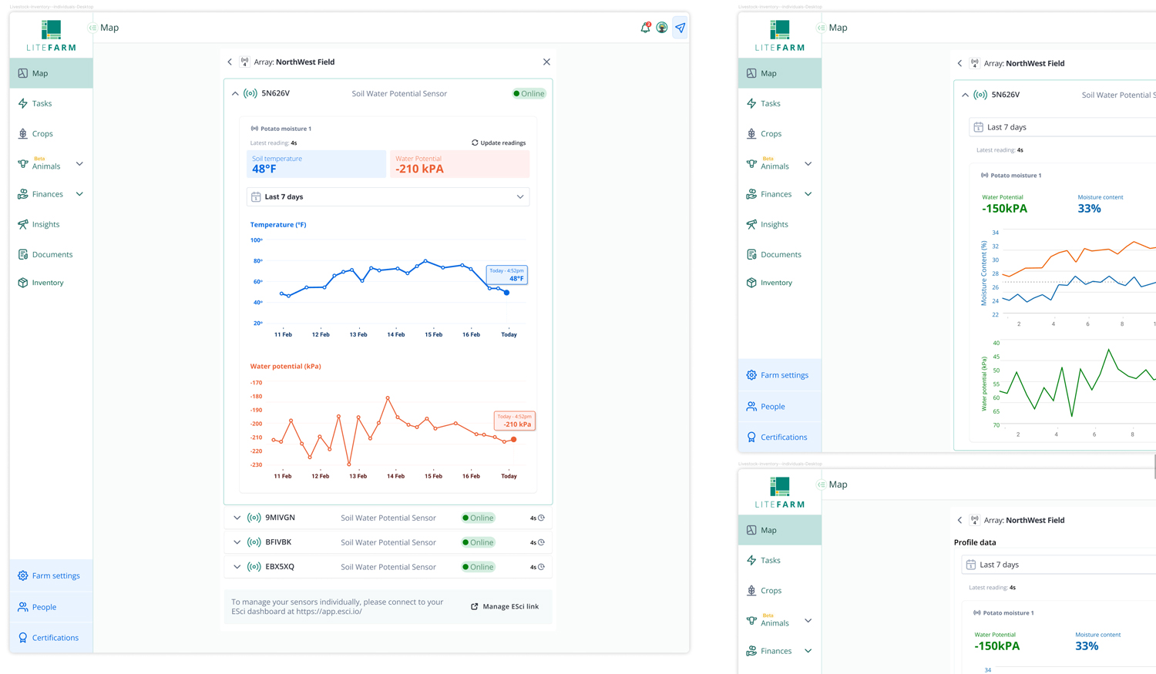Click -150kPA Water Potential value in top-right frame

pyautogui.click(x=1004, y=209)
